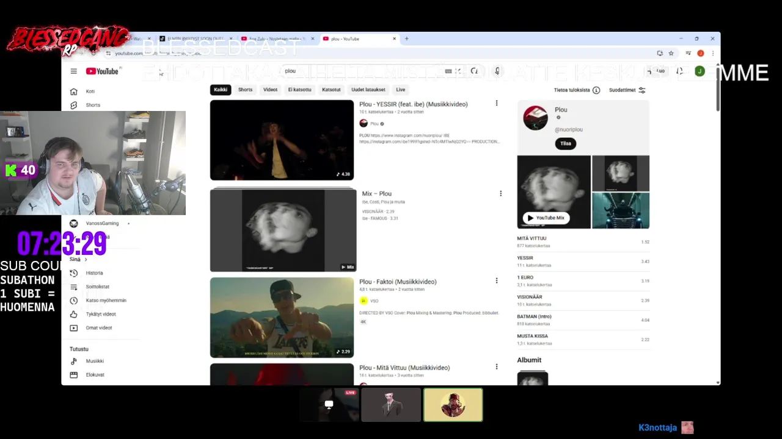Play the YESSIR video thumbnail
This screenshot has height=439, width=782.
pyautogui.click(x=282, y=140)
